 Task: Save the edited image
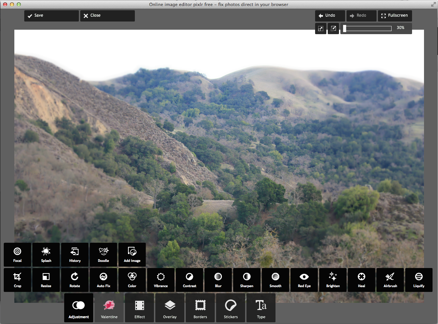coord(52,16)
